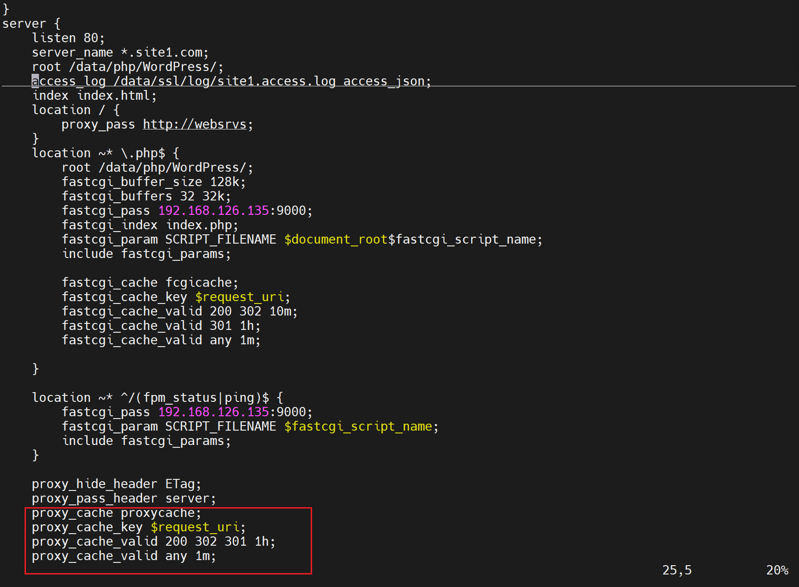Click the 'fastcgi_cache fcgicache;' line
799x587 pixels.
tap(150, 283)
